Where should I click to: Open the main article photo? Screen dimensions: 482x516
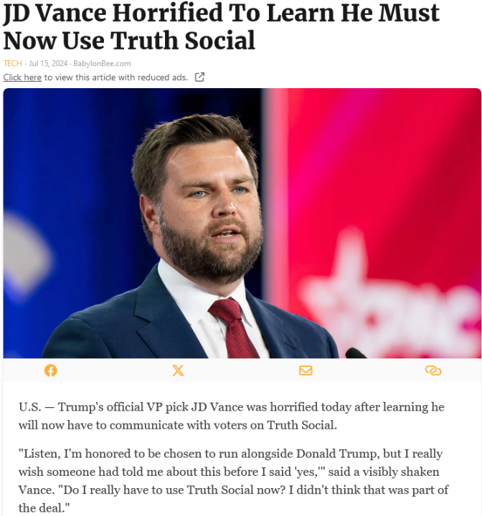coord(242,223)
